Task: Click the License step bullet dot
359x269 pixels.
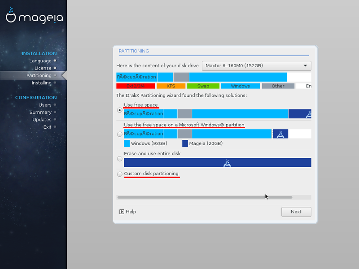Action: (x=55, y=68)
